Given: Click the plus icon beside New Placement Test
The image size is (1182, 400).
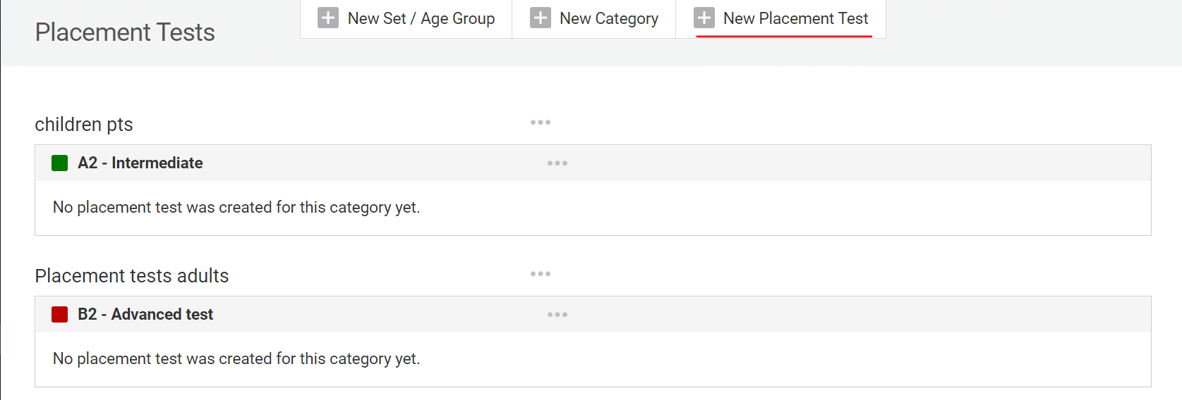Looking at the screenshot, I should pyautogui.click(x=704, y=18).
